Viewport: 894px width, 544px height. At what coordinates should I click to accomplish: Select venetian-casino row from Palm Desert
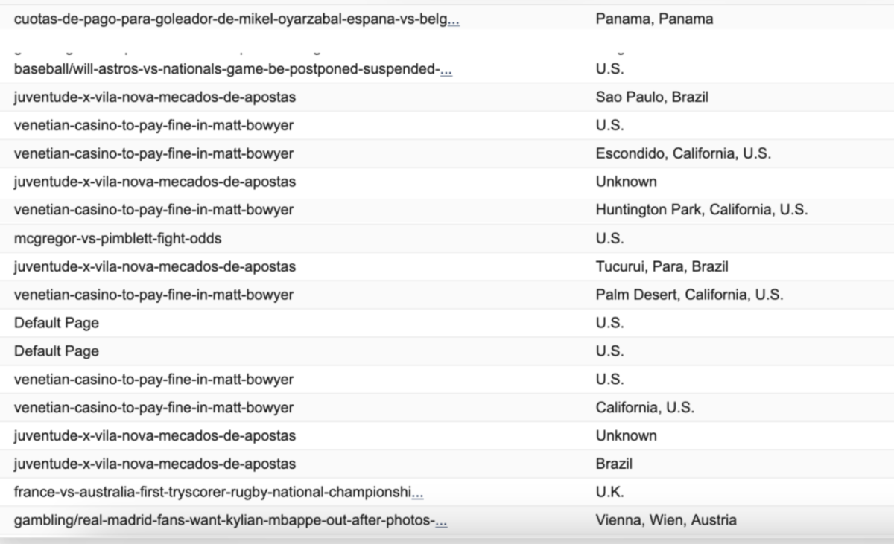click(x=447, y=295)
